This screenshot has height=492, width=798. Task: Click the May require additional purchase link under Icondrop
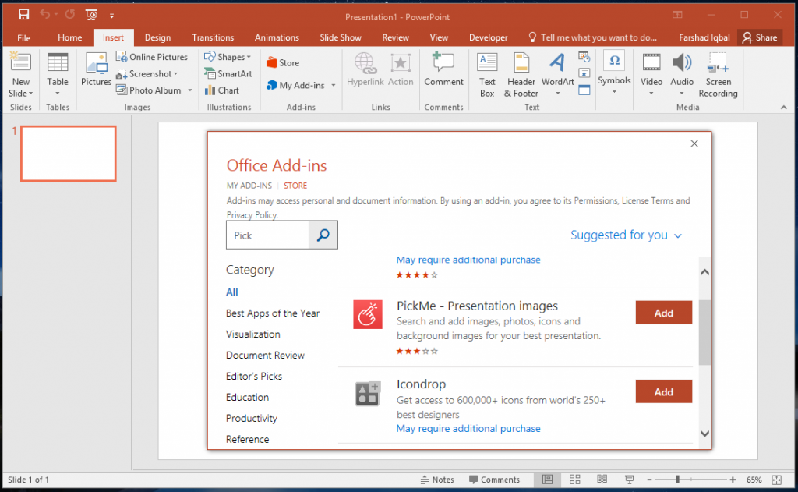468,429
